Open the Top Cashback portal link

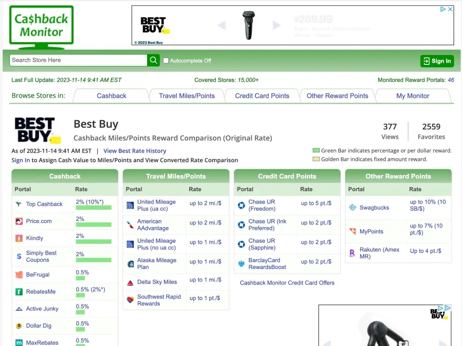pyautogui.click(x=44, y=204)
